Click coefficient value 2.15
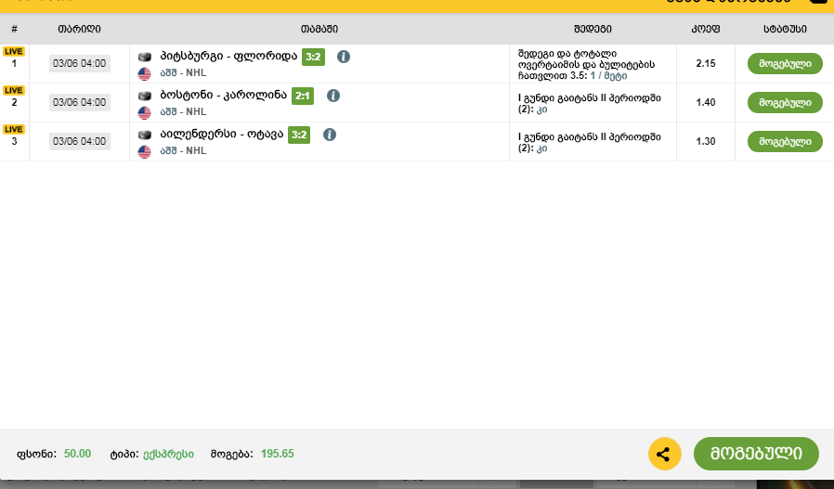Viewport: 834px width, 489px height. click(x=706, y=63)
